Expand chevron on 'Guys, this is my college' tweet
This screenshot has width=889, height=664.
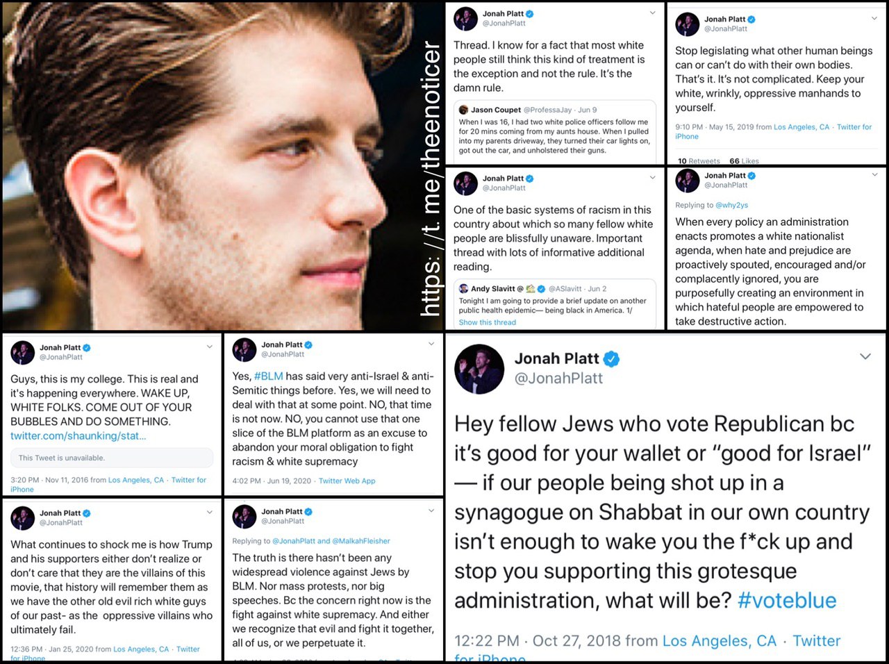pos(210,346)
